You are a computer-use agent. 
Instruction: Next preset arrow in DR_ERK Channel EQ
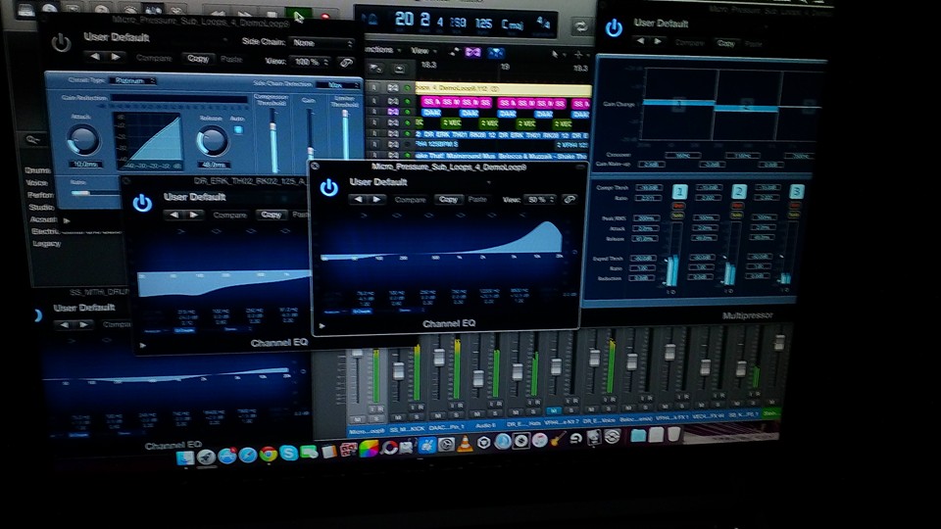194,215
